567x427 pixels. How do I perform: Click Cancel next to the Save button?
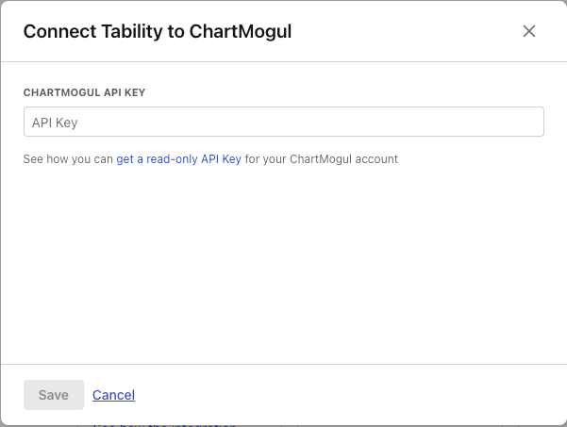pyautogui.click(x=113, y=395)
